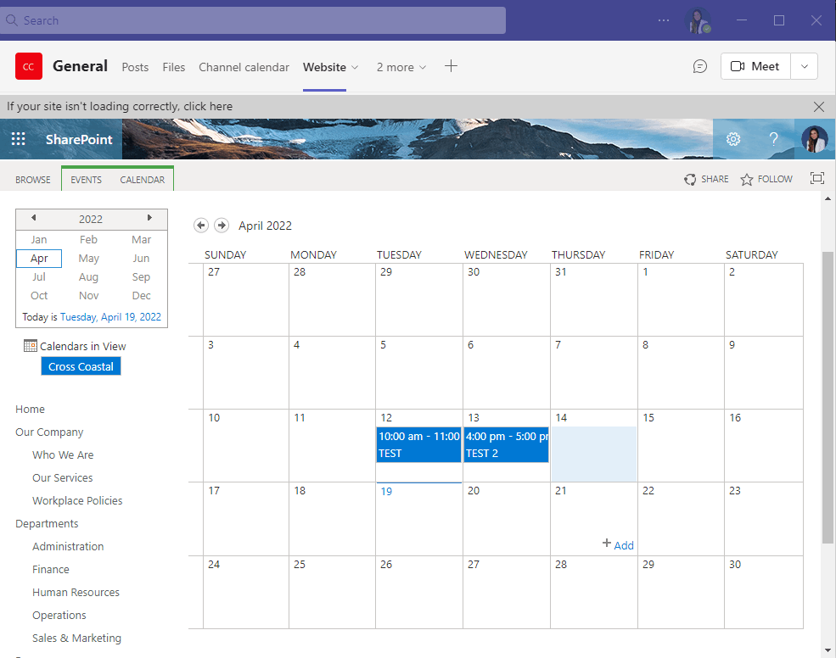This screenshot has height=658, width=836.
Task: Select the Cross Coastal calendar
Action: [81, 365]
